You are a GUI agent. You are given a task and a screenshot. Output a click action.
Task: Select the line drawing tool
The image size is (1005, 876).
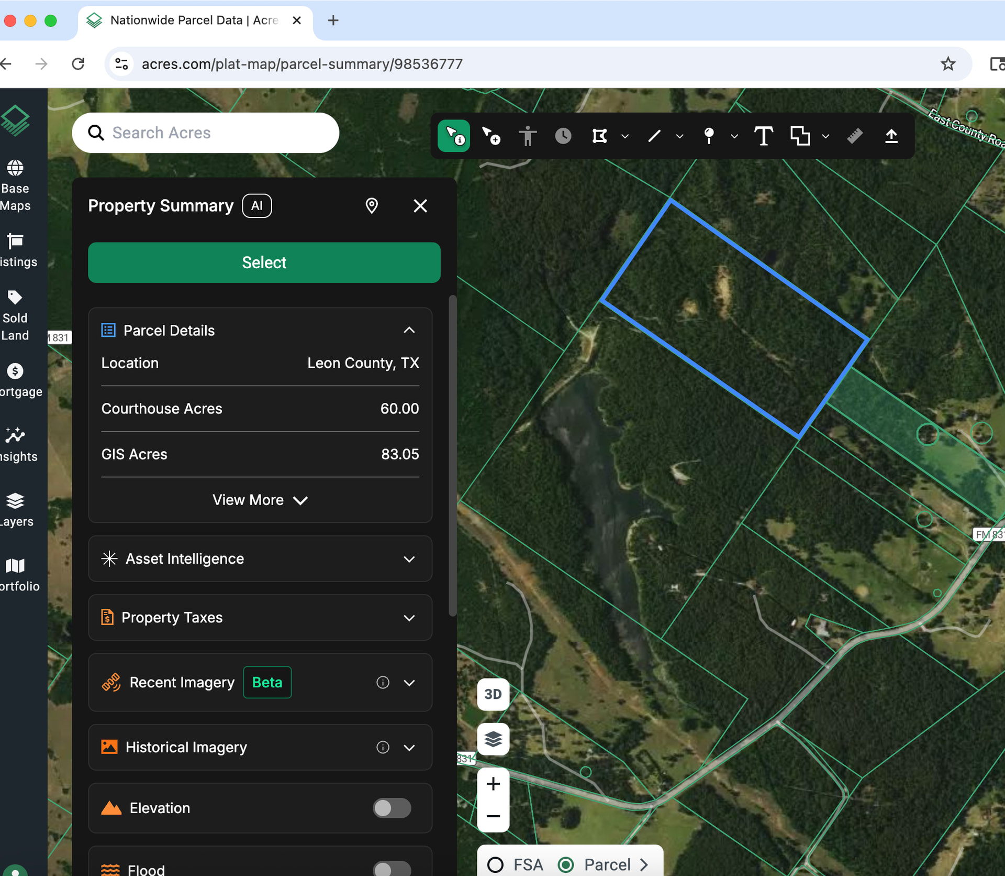coord(654,136)
